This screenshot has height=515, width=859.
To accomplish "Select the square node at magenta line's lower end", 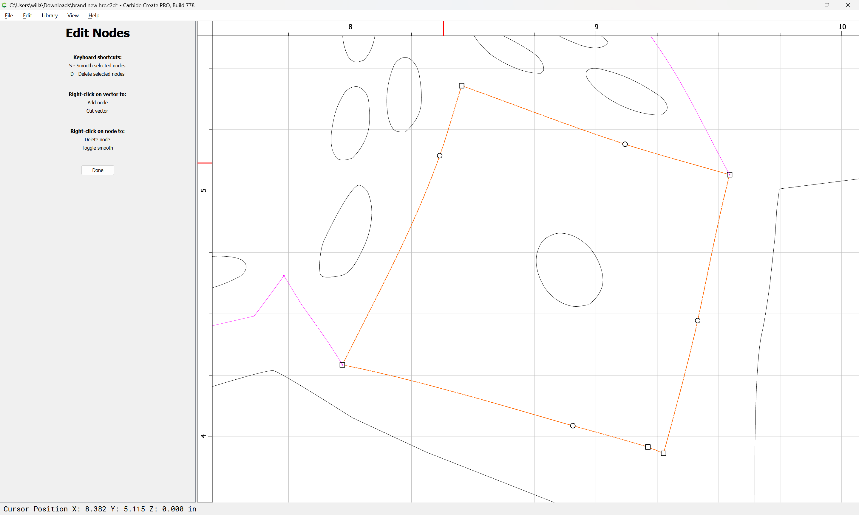I will point(342,365).
